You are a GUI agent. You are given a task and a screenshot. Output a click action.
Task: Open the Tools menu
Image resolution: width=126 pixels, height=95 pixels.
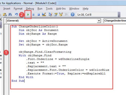point(49,9)
